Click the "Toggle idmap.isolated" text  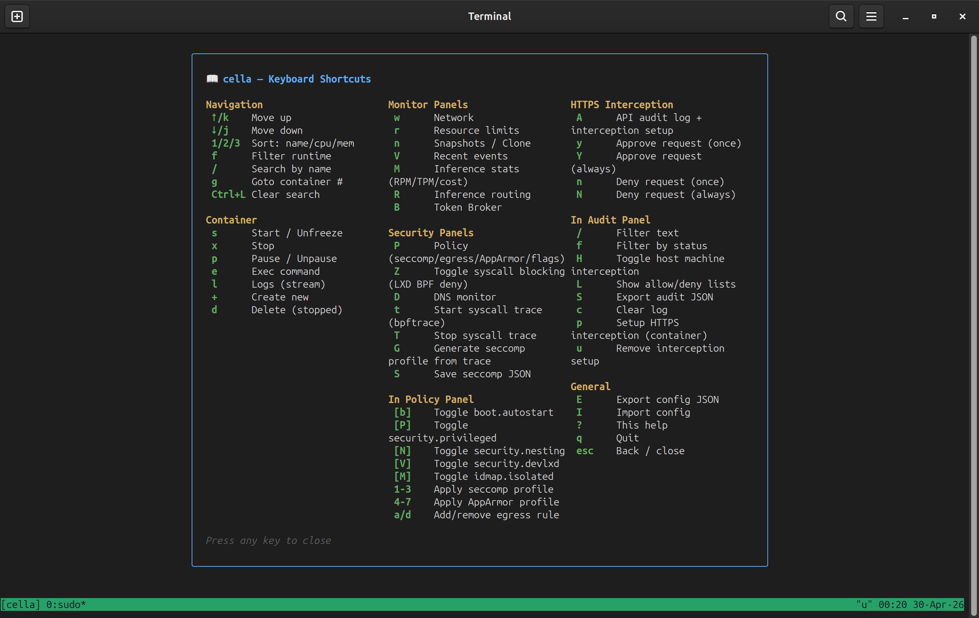pyautogui.click(x=493, y=477)
